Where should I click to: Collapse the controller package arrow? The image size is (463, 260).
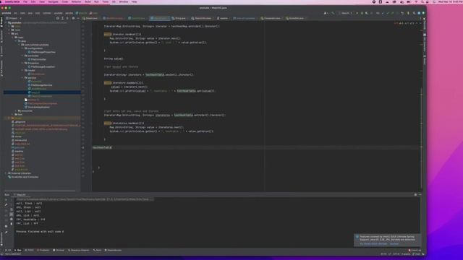[22, 56]
